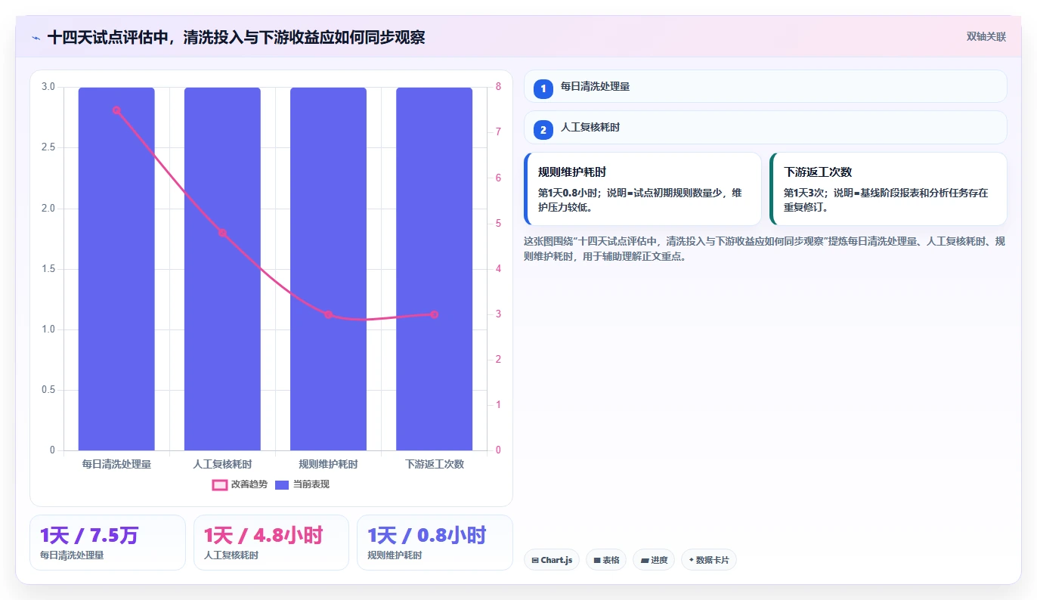The image size is (1037, 600).
Task: Click the left axis value 3.0
Action: coord(48,87)
